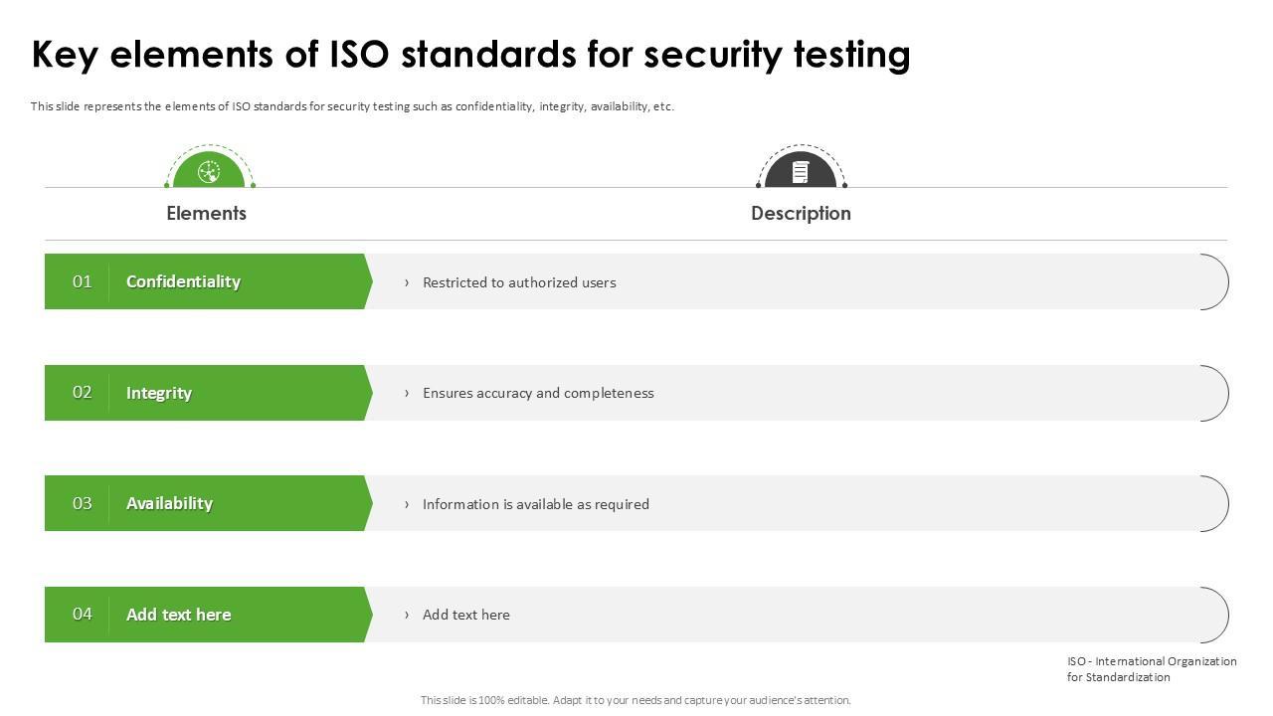Viewport: 1273px width, 716px height.
Task: Click the slide title heading
Action: click(x=470, y=55)
